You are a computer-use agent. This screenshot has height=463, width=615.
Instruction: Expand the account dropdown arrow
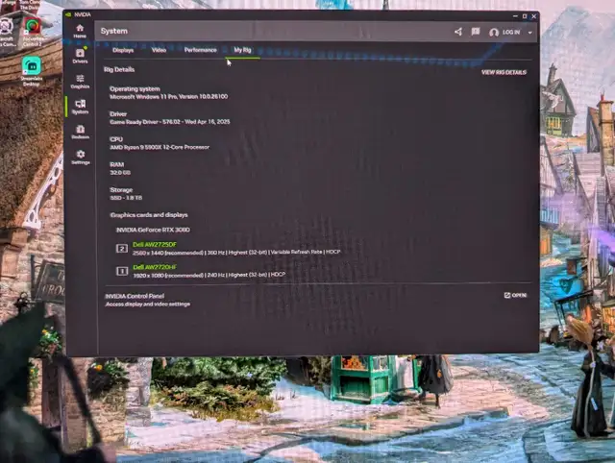pyautogui.click(x=529, y=33)
